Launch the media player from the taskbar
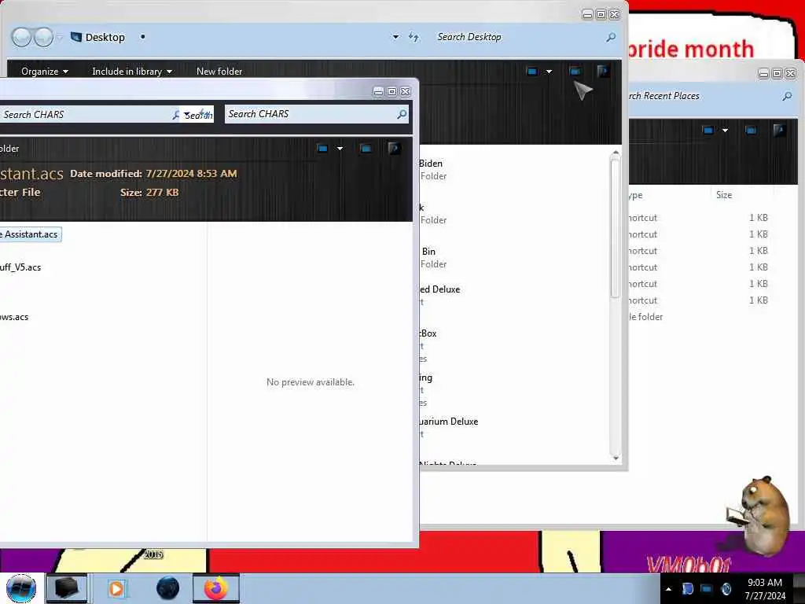 [116, 588]
